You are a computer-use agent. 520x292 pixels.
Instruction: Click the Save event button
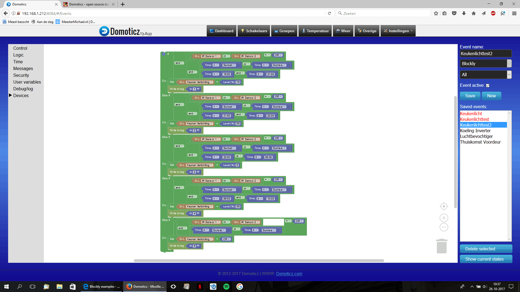pyautogui.click(x=470, y=96)
